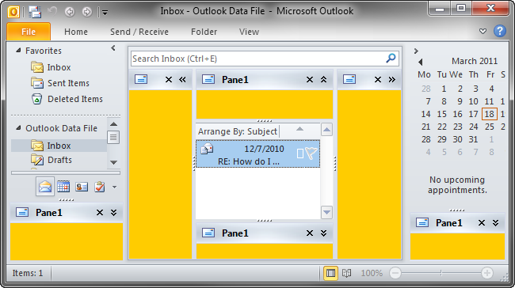
Task: Close the top center Pane1
Action: pos(309,80)
